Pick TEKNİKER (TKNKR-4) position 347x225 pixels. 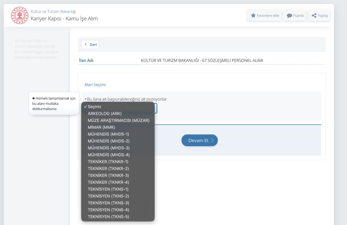[118, 182]
